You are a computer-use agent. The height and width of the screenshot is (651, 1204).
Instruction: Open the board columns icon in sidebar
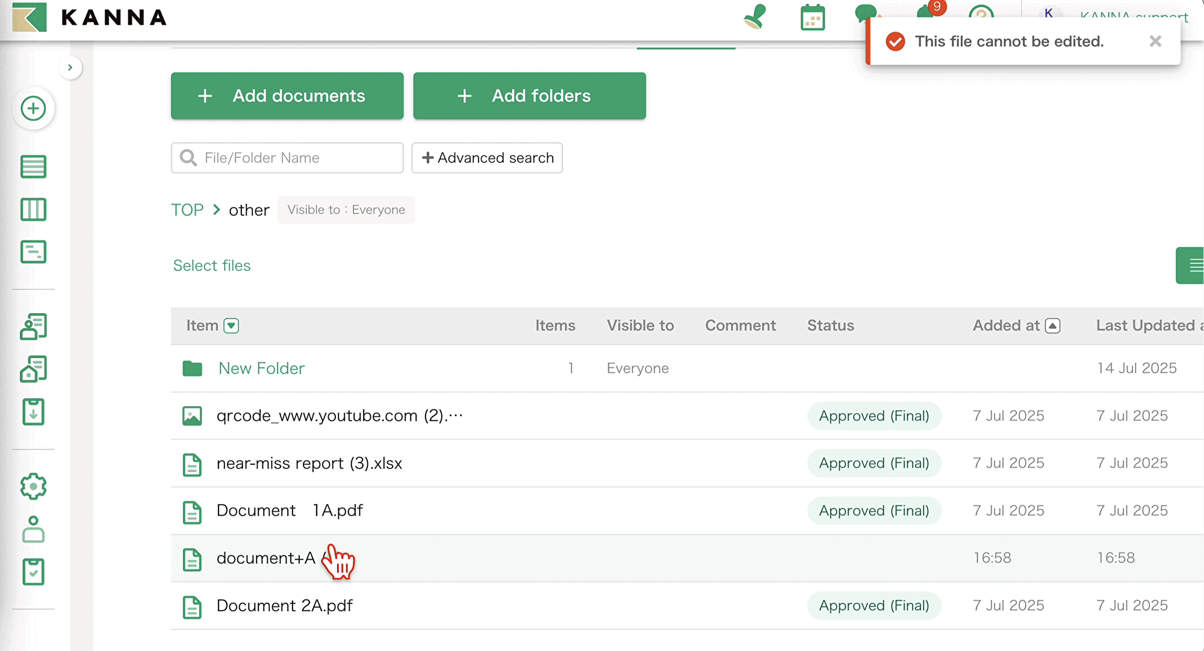33,210
